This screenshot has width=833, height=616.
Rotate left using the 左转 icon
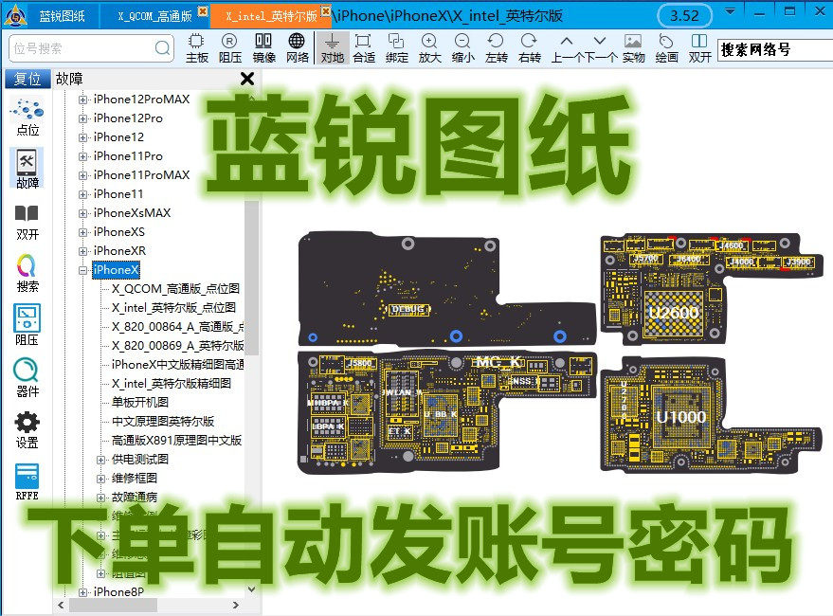point(497,47)
